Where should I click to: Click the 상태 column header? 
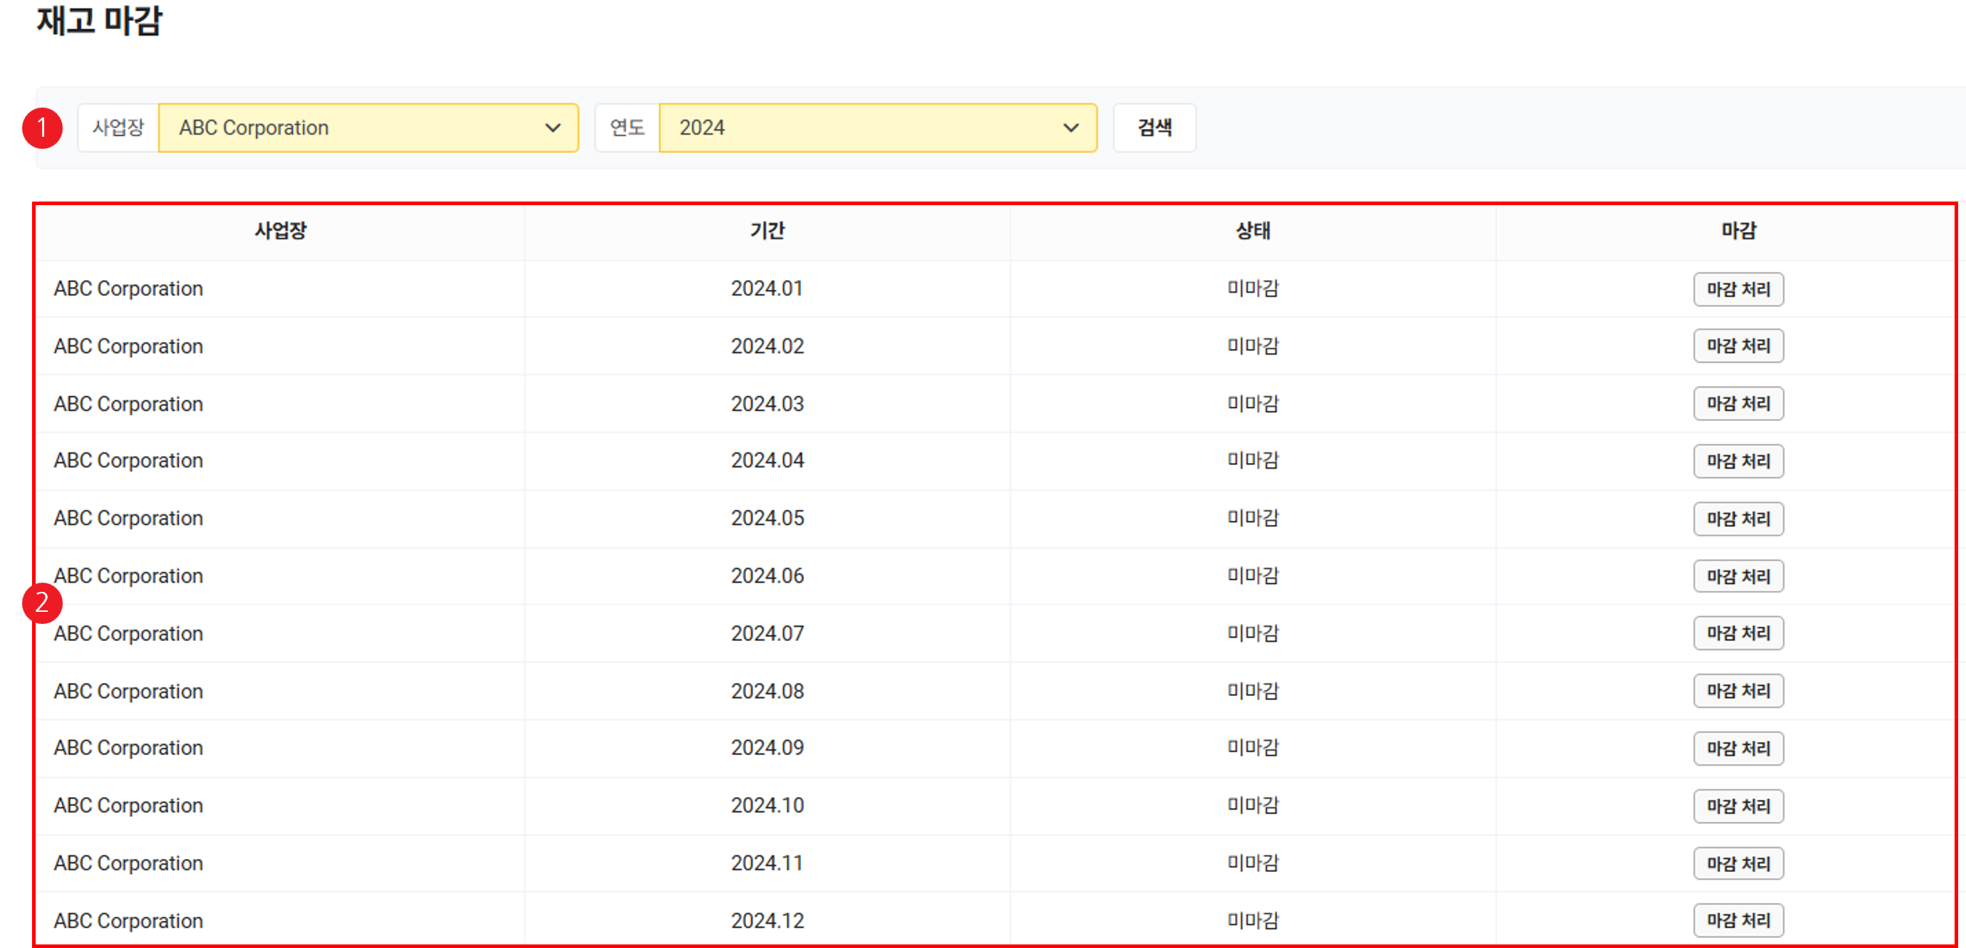pos(1253,230)
